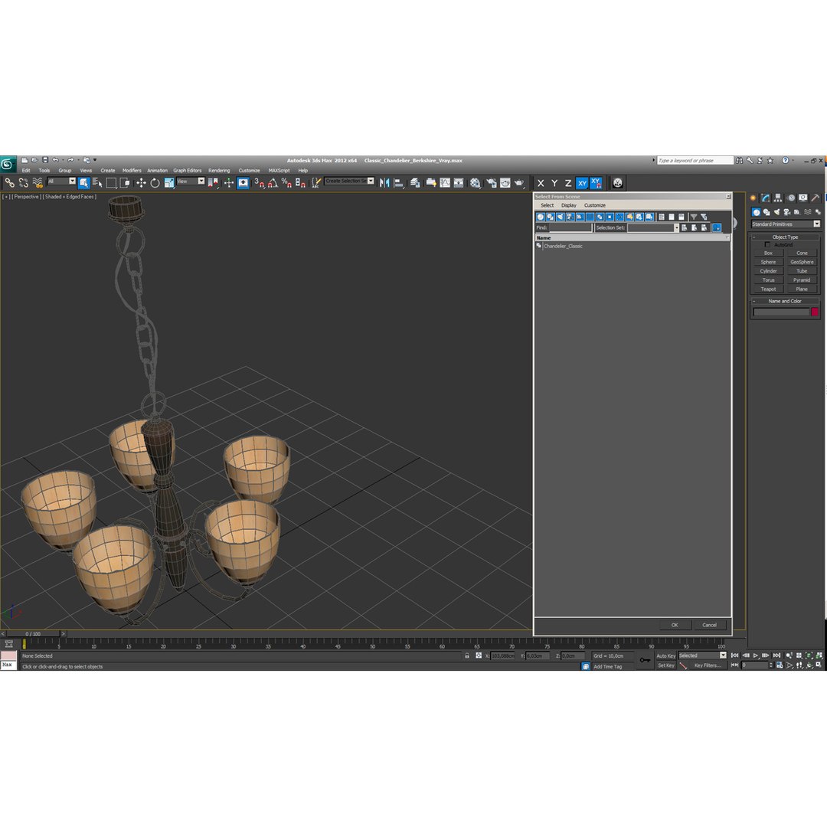Select the Cameras category icon in Create panel

pyautogui.click(x=787, y=212)
